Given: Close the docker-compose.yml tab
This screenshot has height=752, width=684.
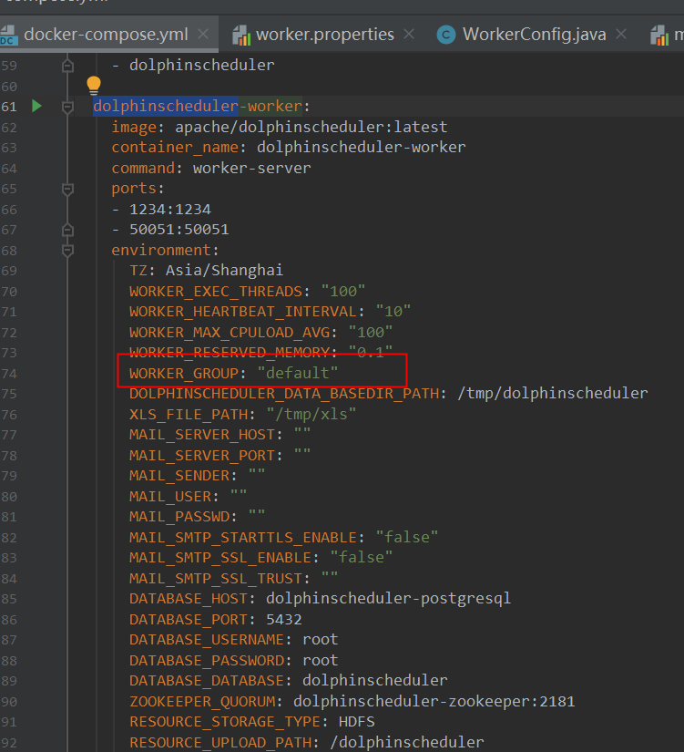Looking at the screenshot, I should (203, 34).
